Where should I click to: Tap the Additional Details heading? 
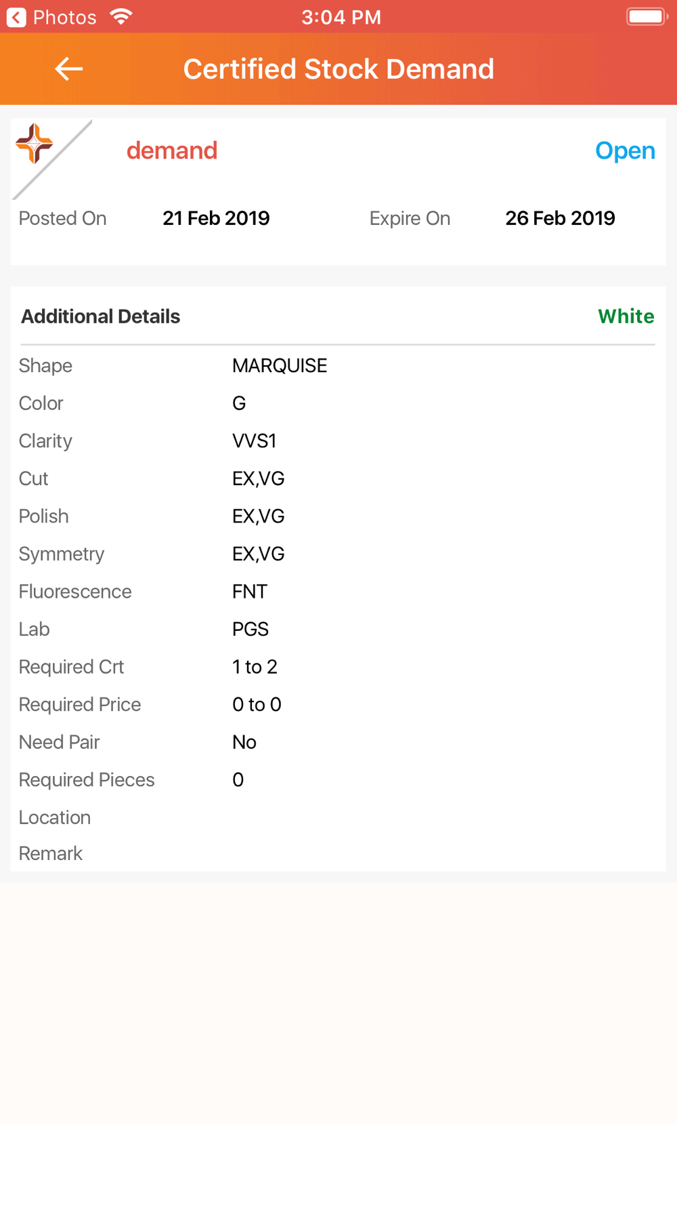[x=100, y=316]
